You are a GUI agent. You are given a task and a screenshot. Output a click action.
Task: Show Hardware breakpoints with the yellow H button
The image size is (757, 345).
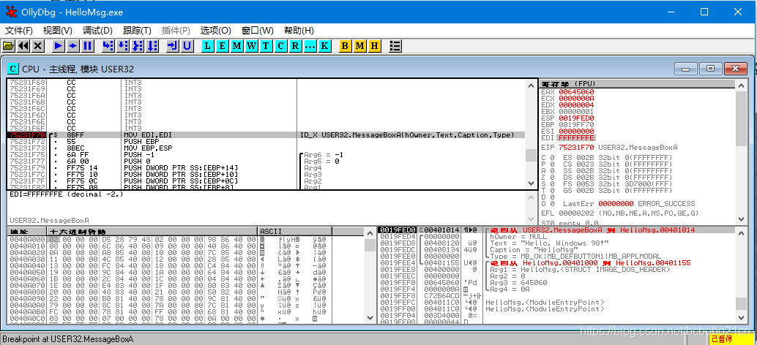[x=375, y=46]
